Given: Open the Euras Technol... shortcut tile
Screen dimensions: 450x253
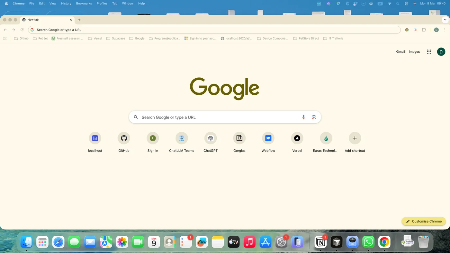Looking at the screenshot, I should coord(326,142).
